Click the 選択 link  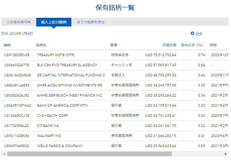click(x=199, y=34)
